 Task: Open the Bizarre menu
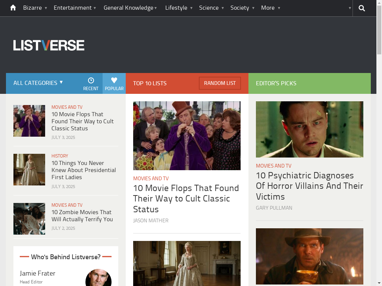(x=32, y=8)
